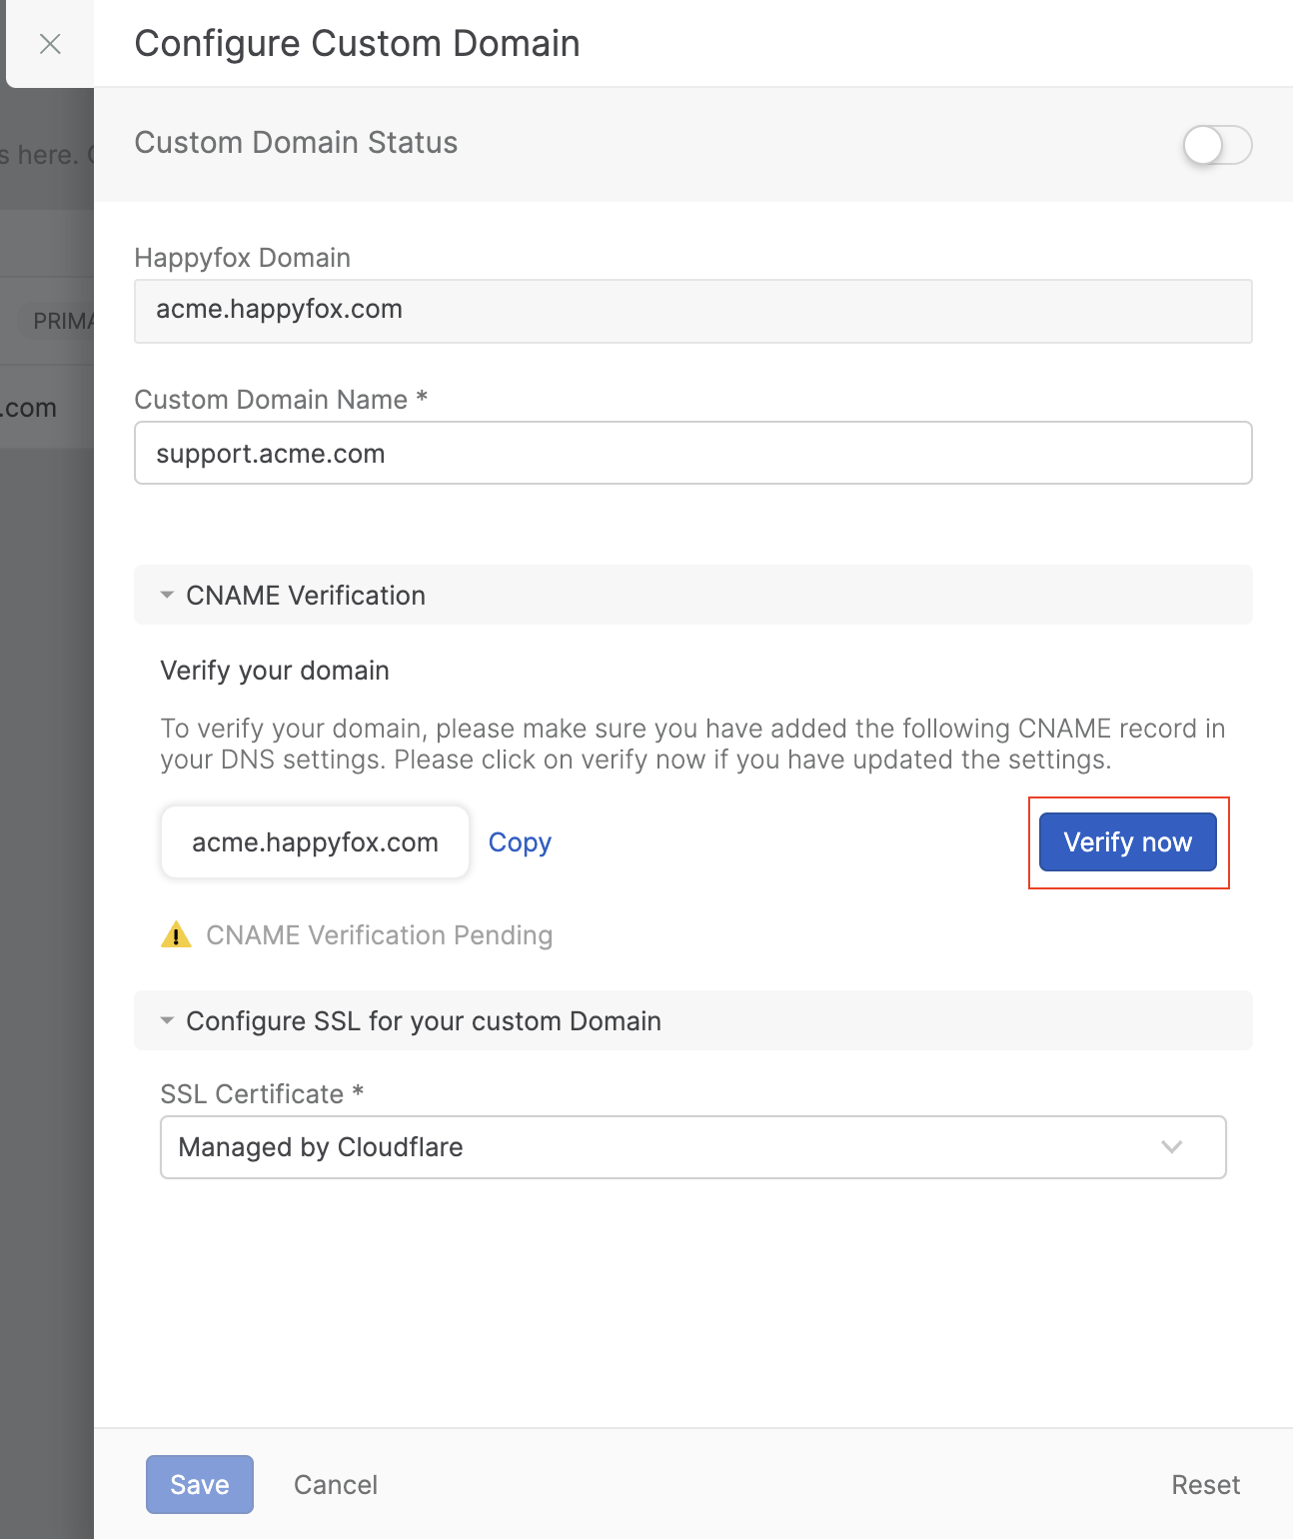Screen dimensions: 1293x1539
Task: Reset the custom domain form
Action: coord(1206,1485)
